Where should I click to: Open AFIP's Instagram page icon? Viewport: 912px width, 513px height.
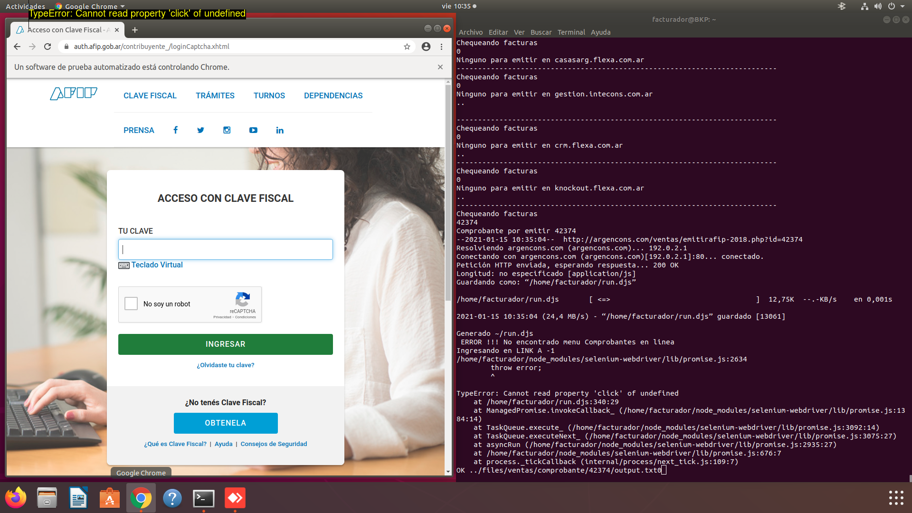(x=227, y=130)
